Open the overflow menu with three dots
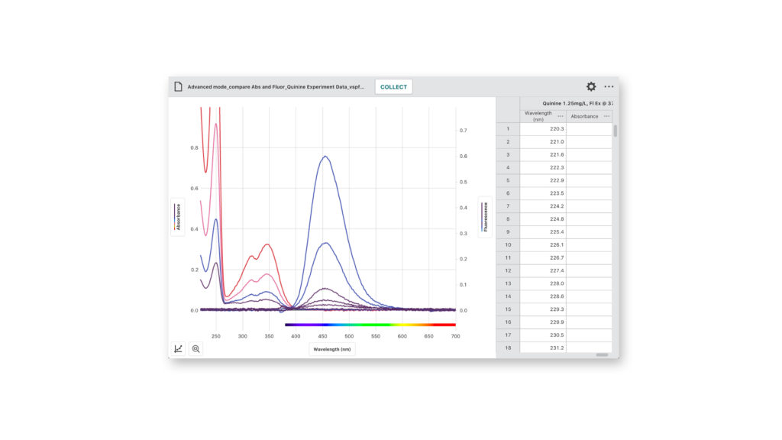 pos(608,86)
